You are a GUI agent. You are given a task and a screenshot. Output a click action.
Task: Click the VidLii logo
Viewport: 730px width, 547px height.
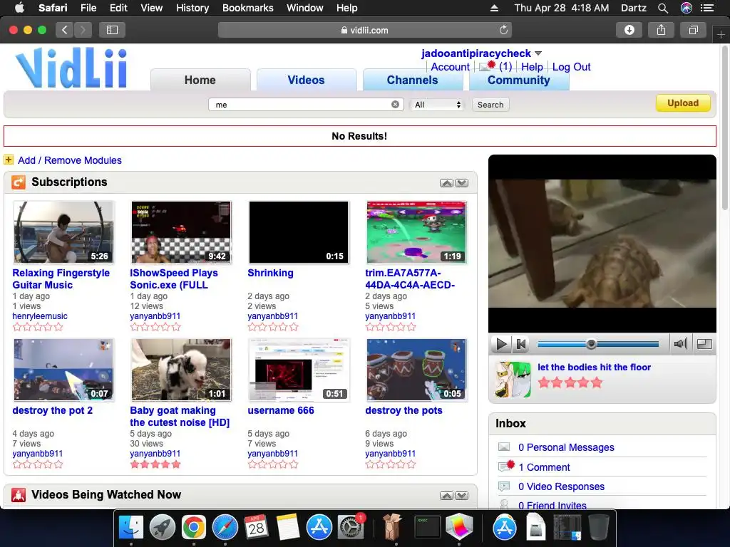point(71,68)
